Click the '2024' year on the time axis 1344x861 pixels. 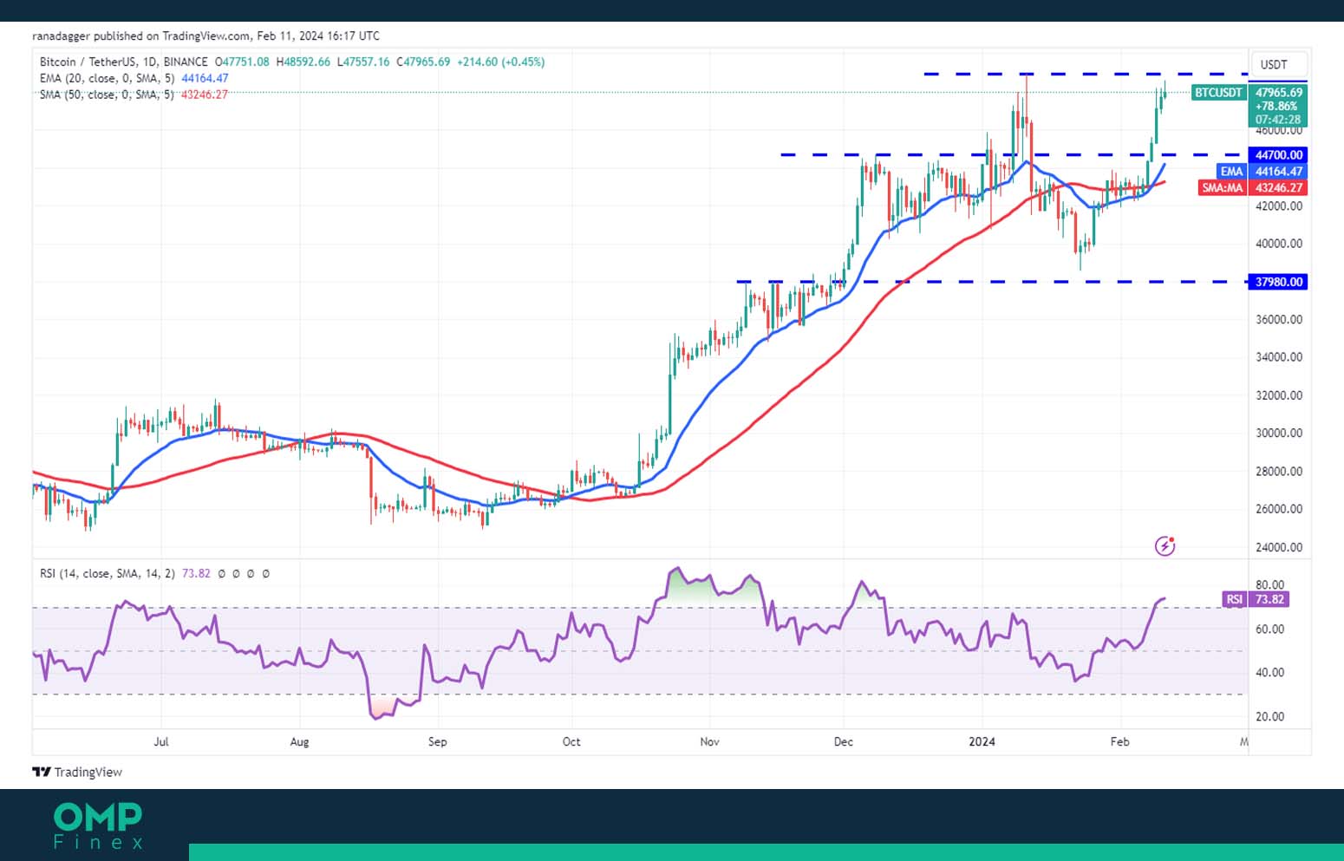point(982,741)
